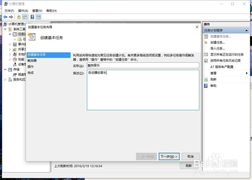The height and width of the screenshot is (180, 252).
Task: Click the 性能 performance icon
Action: pyautogui.click(x=15, y=59)
